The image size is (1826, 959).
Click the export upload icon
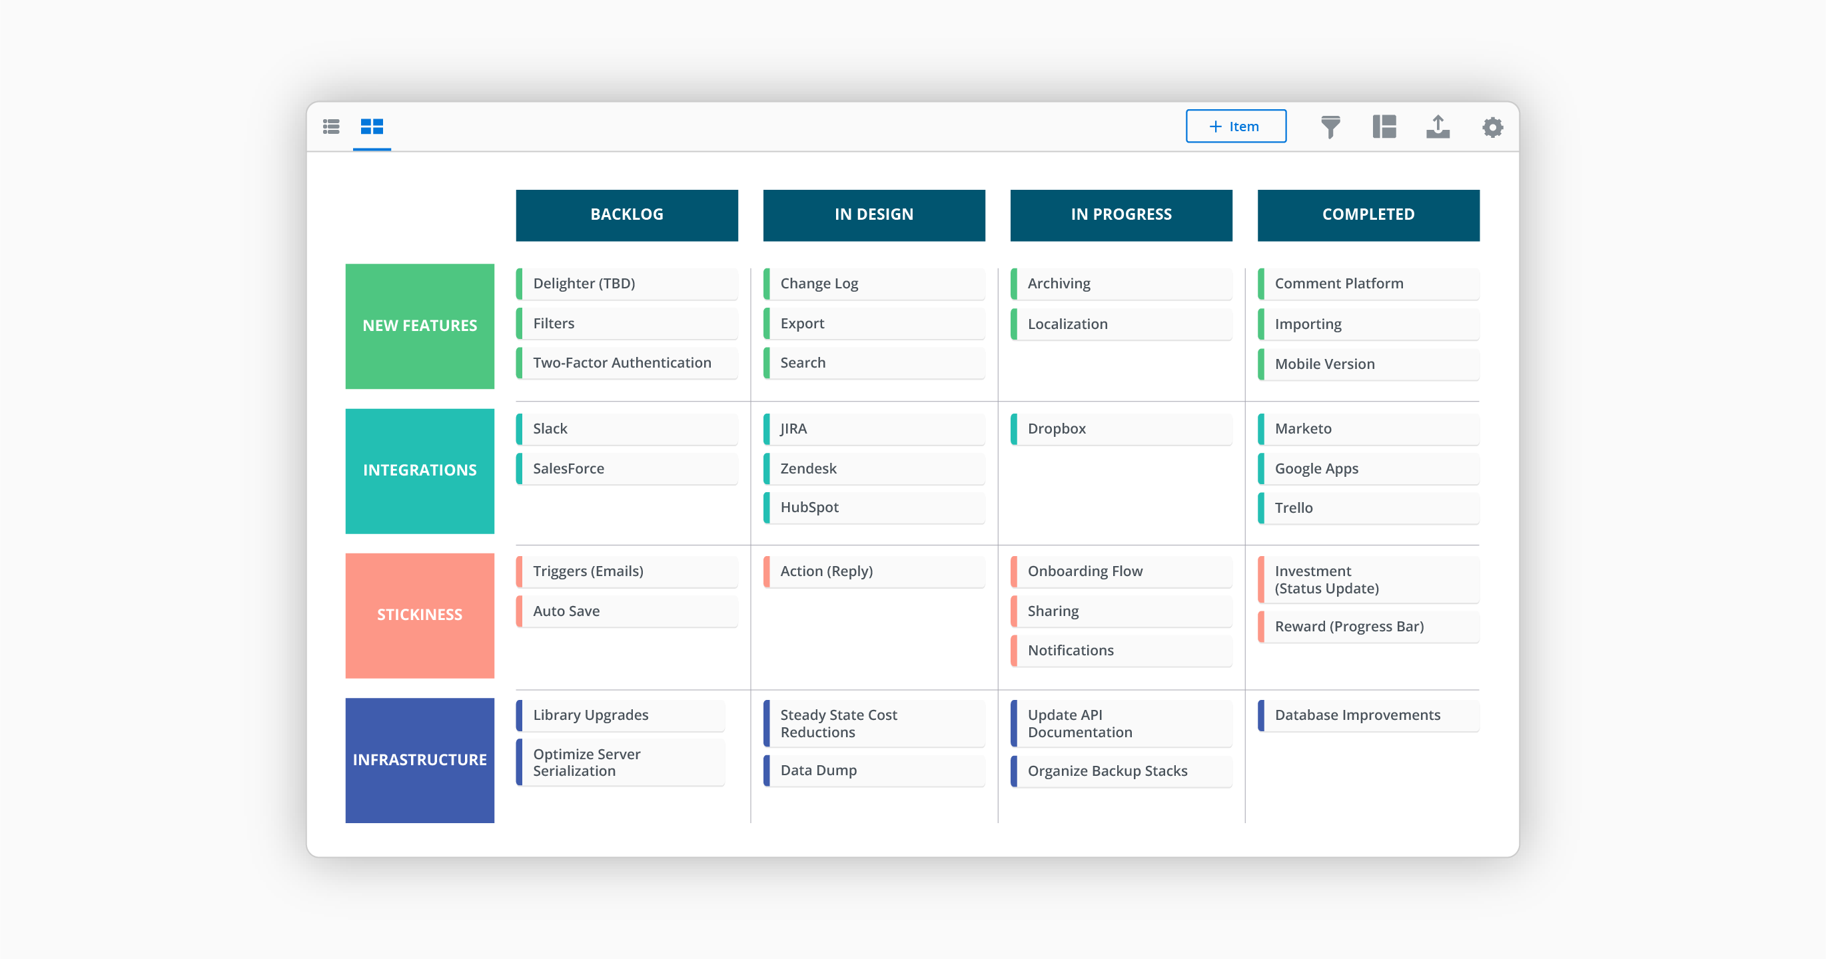point(1438,127)
